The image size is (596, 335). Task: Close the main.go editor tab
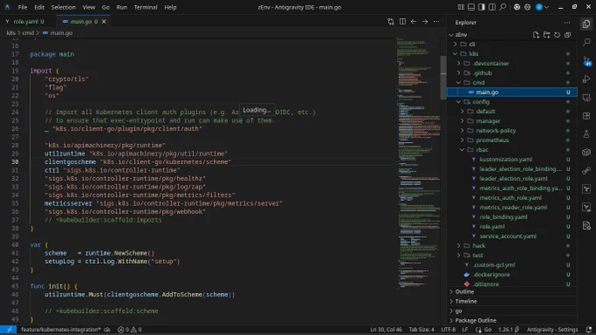point(103,22)
